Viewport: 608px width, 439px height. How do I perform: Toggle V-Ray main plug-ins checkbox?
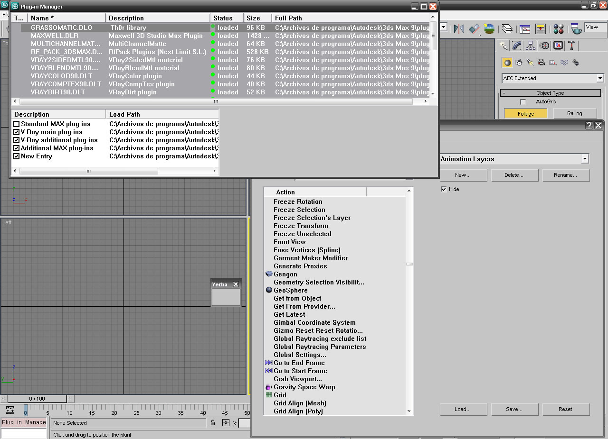click(x=17, y=132)
